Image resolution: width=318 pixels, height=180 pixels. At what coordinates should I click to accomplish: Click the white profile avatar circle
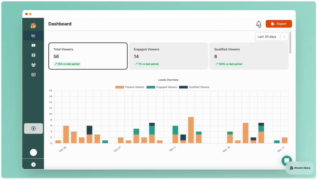[x=33, y=152]
